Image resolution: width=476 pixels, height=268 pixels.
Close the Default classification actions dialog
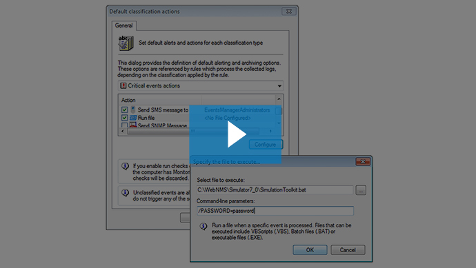[x=289, y=11]
